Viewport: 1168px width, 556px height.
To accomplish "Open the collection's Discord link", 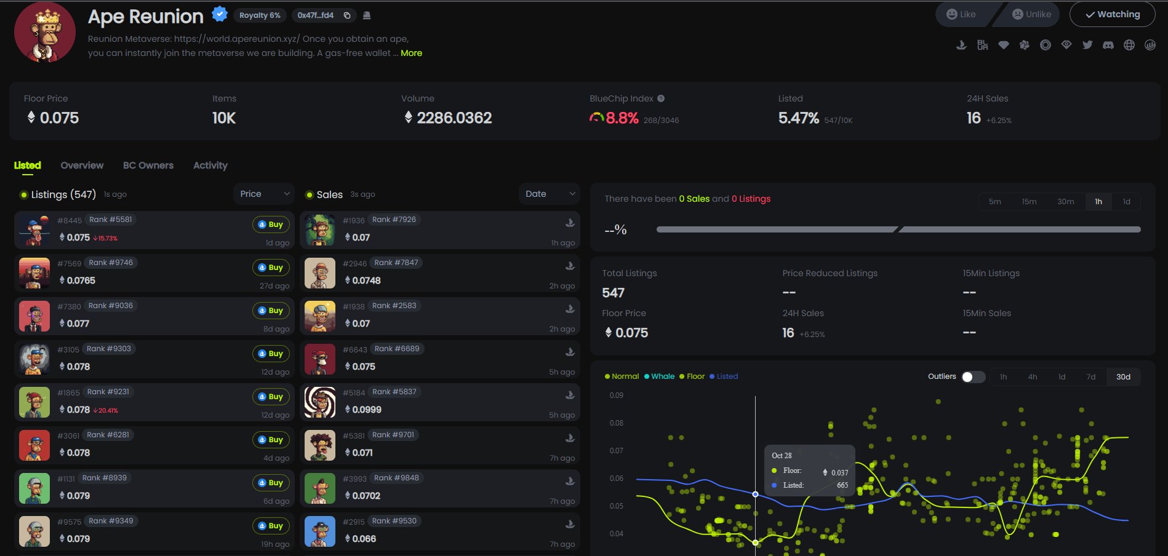I will [1108, 45].
